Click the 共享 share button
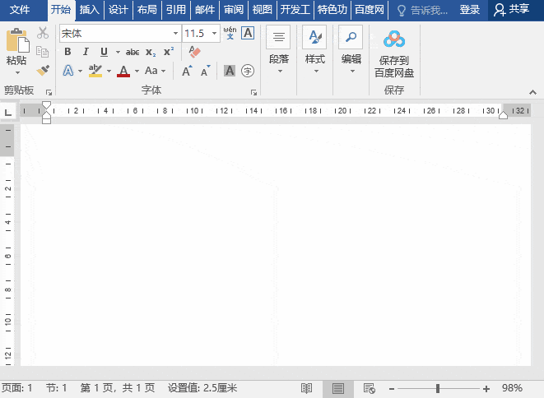Screen dimensions: 544x398 coord(512,10)
